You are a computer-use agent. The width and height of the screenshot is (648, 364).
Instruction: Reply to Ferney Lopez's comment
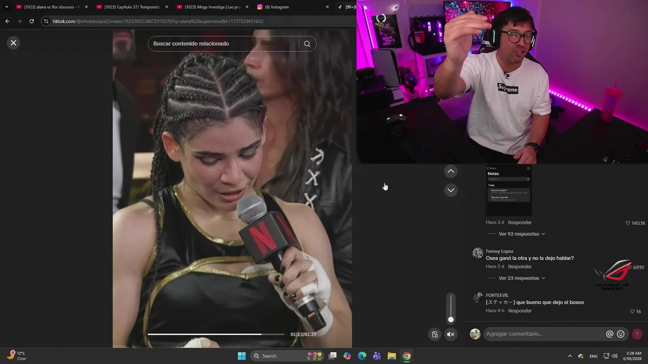(519, 266)
